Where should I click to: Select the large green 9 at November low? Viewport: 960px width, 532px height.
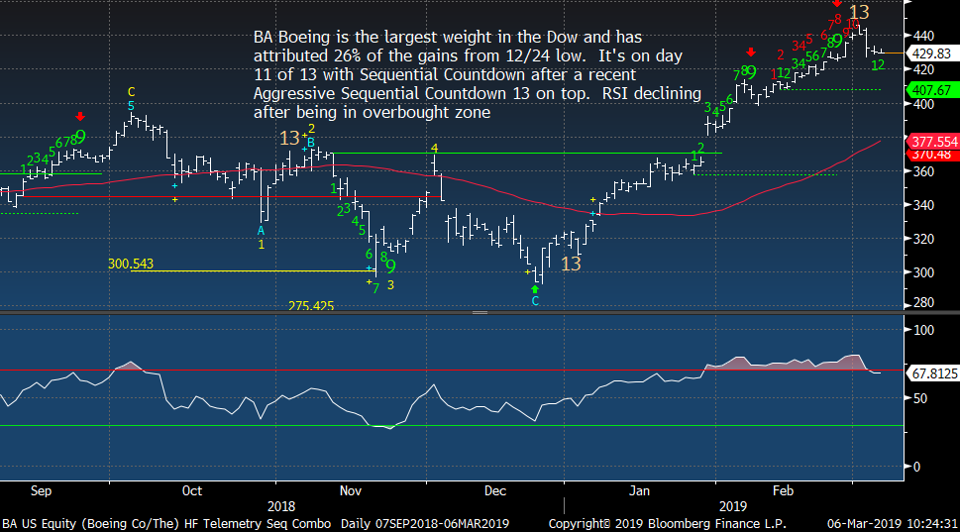click(390, 266)
